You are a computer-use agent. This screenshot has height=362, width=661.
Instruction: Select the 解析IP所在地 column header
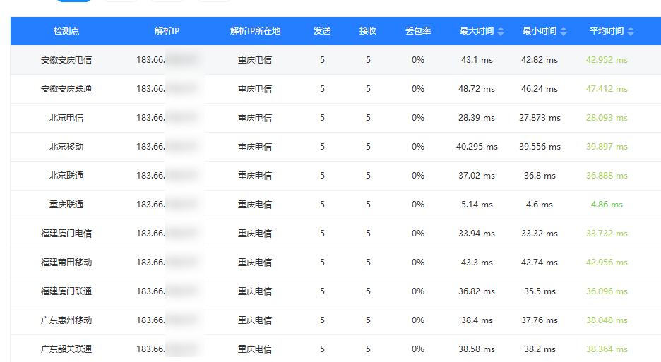coord(255,31)
